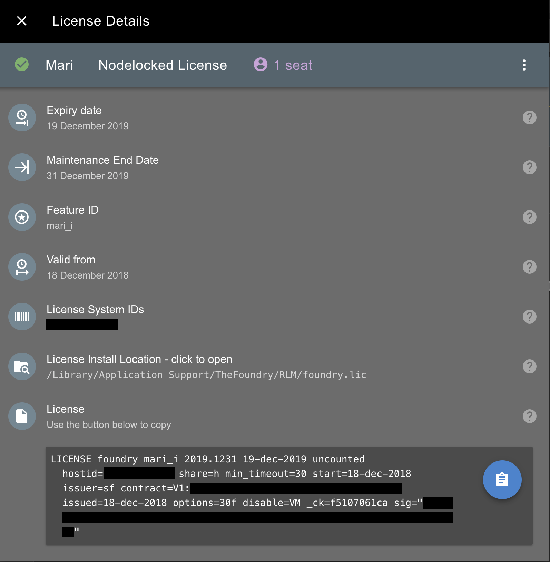Click the 'License Details' title
The height and width of the screenshot is (562, 550).
(101, 21)
